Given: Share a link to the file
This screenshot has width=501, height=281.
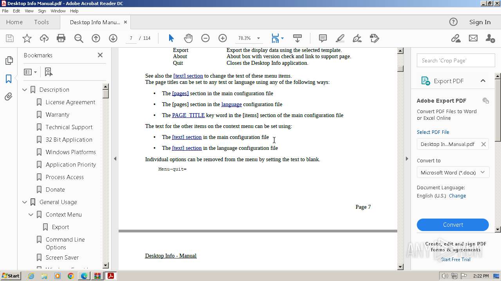Looking at the screenshot, I should click(456, 38).
